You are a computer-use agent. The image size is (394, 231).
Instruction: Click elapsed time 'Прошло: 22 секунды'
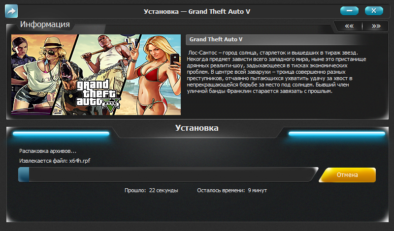coord(151,190)
